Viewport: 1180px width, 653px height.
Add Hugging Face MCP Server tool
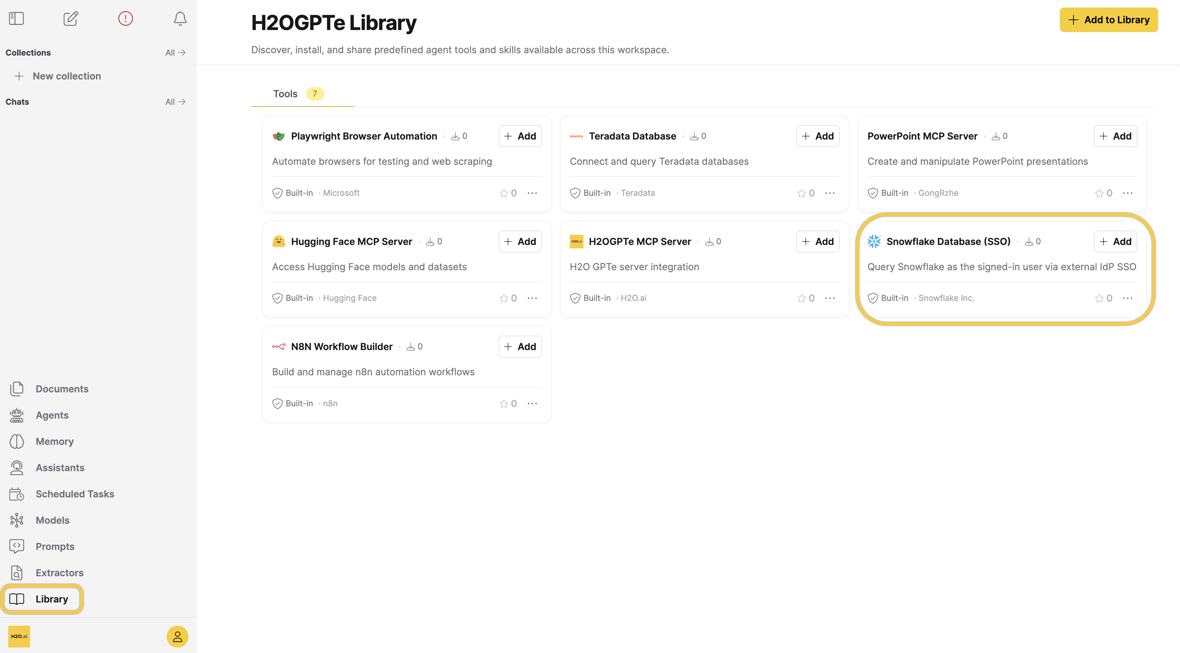[x=520, y=241]
